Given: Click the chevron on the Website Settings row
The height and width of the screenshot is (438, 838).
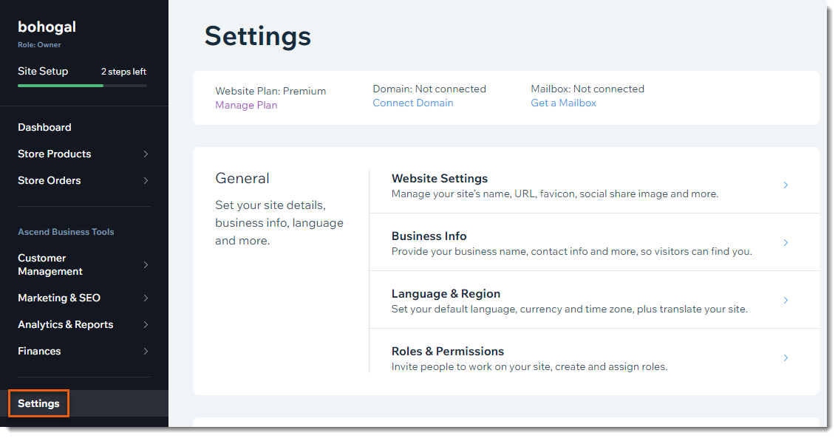Looking at the screenshot, I should coord(786,185).
